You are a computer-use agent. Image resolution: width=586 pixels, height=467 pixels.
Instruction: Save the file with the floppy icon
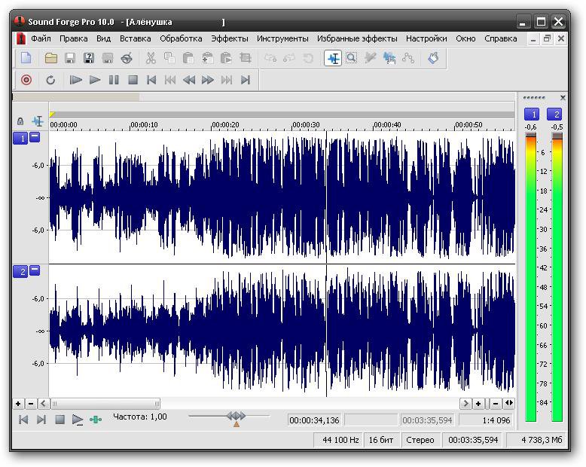pos(70,58)
